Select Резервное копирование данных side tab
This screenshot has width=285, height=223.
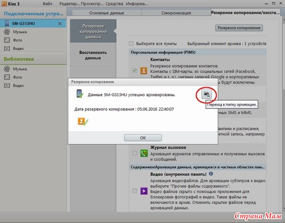[x=93, y=31]
